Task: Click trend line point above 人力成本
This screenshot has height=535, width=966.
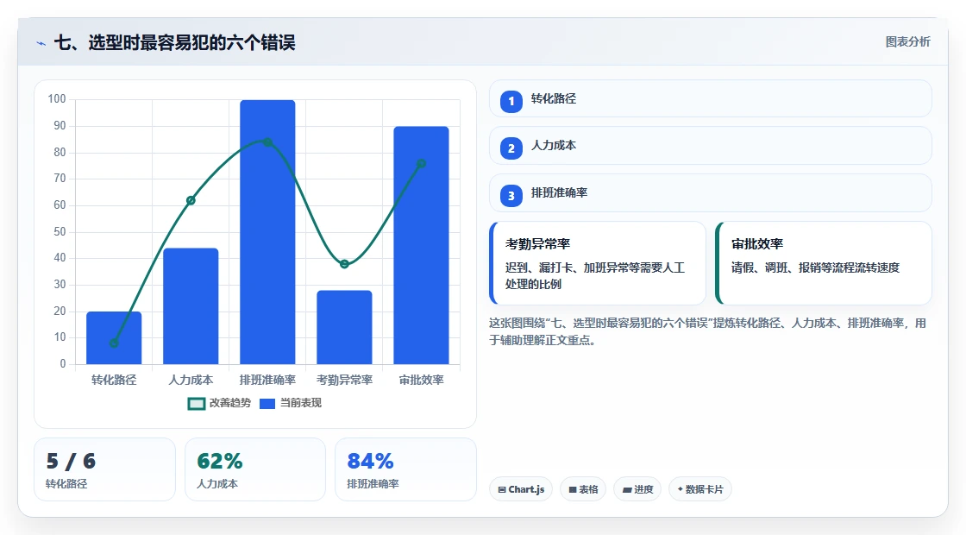Action: 191,200
